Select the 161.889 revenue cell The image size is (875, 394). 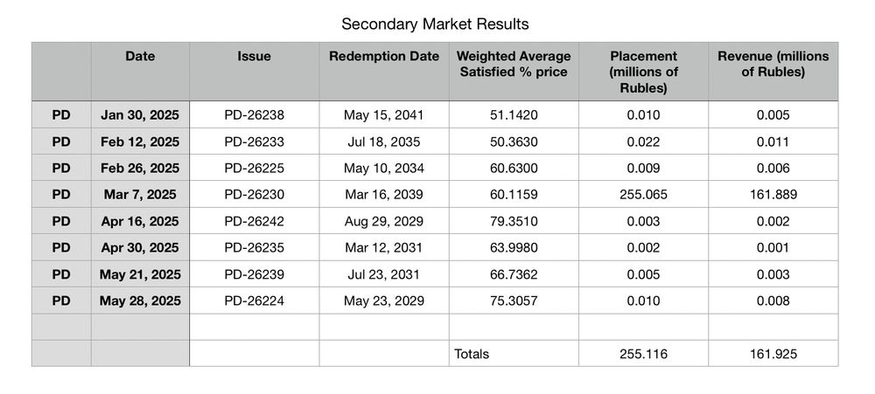tap(773, 195)
